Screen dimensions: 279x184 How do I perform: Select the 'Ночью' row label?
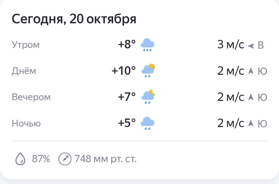click(x=26, y=123)
